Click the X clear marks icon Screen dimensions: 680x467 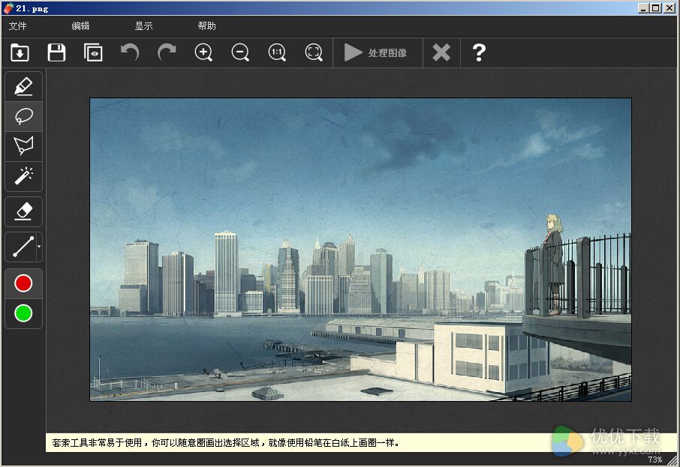441,52
